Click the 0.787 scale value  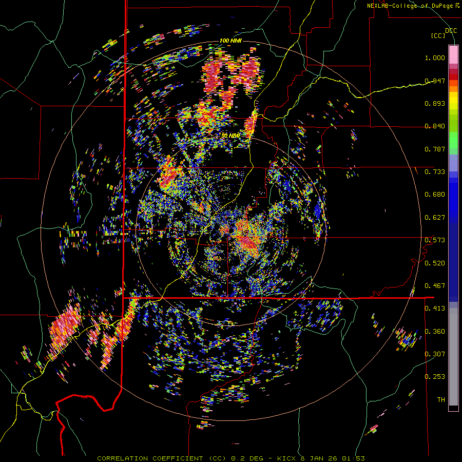pyautogui.click(x=435, y=149)
